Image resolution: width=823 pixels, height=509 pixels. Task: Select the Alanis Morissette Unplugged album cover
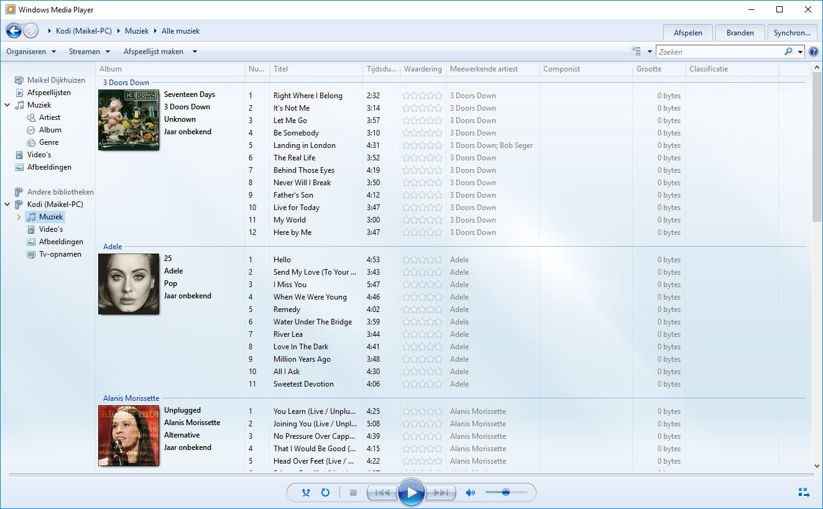(129, 436)
